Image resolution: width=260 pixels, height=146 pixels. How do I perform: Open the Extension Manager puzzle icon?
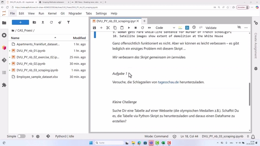[x=4, y=85]
